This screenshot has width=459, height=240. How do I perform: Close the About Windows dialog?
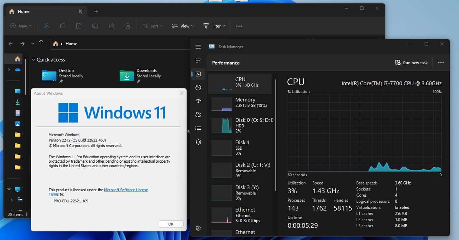pyautogui.click(x=181, y=93)
